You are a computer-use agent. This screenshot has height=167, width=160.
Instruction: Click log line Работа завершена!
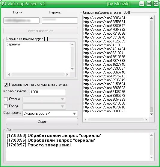[x=39, y=145]
